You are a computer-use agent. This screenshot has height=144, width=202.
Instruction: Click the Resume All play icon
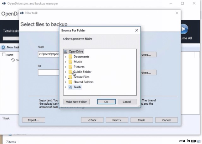click(184, 29)
